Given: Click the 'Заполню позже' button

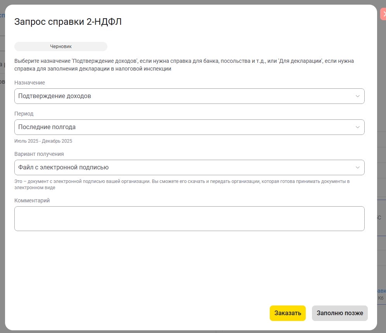Looking at the screenshot, I should (x=339, y=313).
